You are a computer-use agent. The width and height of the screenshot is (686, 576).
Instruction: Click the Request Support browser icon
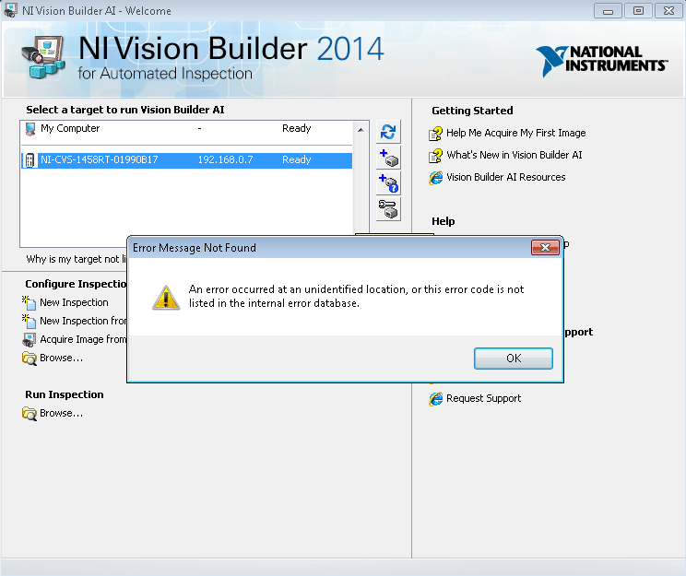pos(435,399)
